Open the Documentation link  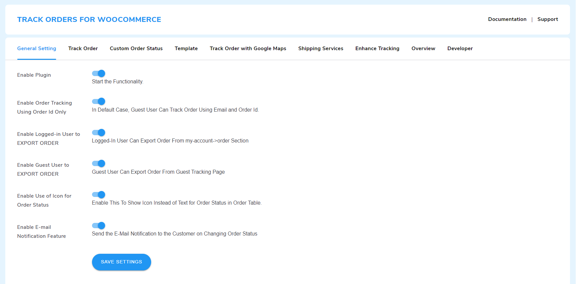click(x=507, y=19)
